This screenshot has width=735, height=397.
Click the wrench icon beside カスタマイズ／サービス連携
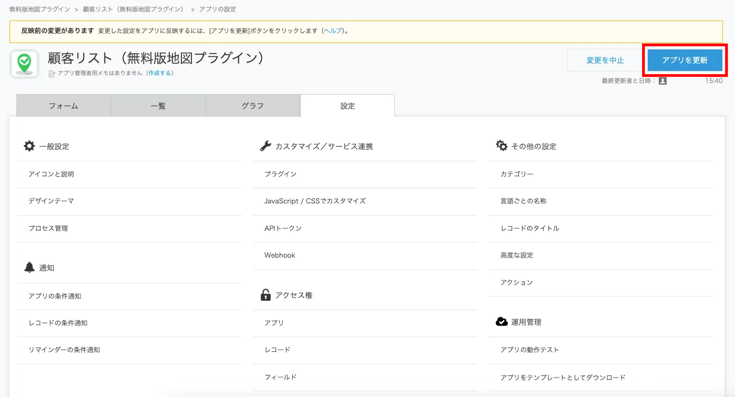(x=266, y=146)
